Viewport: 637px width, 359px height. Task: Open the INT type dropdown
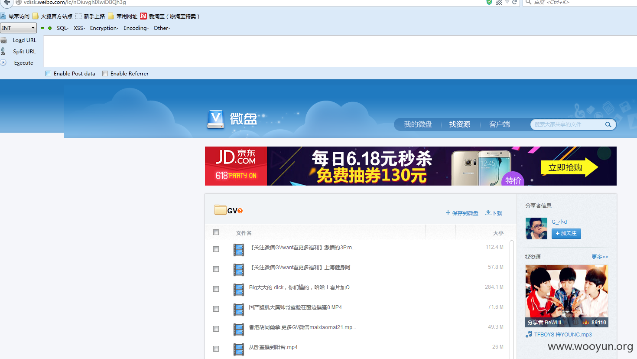coord(18,28)
